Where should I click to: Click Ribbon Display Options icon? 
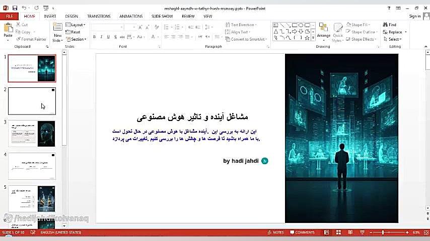pos(398,8)
